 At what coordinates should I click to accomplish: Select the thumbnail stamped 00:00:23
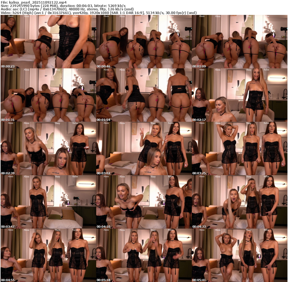(x=48, y=42)
